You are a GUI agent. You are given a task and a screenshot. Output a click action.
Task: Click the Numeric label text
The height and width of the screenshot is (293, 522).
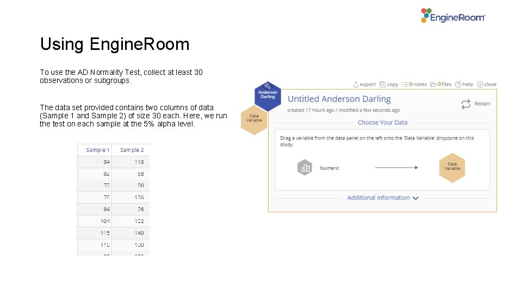[330, 168]
